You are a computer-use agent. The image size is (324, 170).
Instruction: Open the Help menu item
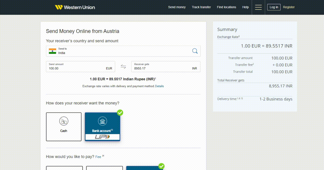tap(245, 7)
